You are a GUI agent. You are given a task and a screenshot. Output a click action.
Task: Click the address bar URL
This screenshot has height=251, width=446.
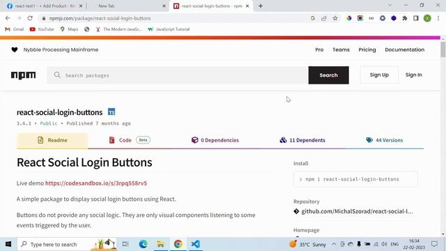[100, 18]
